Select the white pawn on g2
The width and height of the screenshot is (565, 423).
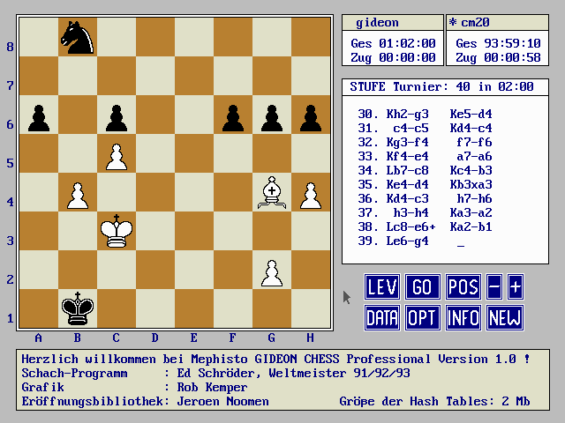tap(272, 273)
